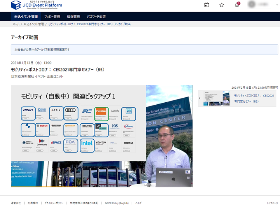This screenshot has height=207, width=280.
Task: Click the date 2021年1月13日 text
Action: coord(31,63)
